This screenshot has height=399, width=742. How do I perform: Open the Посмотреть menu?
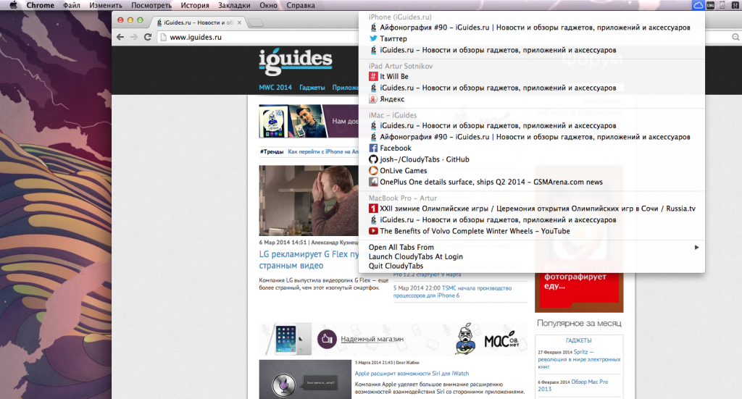click(x=151, y=5)
